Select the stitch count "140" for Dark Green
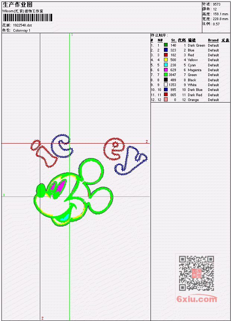Screen dimensions: 231x321 (173, 45)
